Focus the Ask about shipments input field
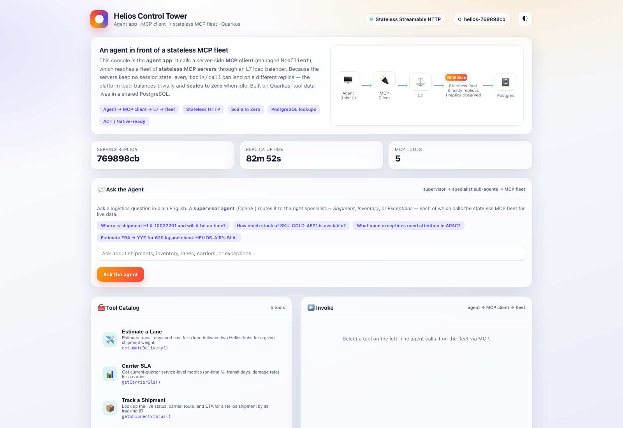This screenshot has width=623, height=428. 311,253
